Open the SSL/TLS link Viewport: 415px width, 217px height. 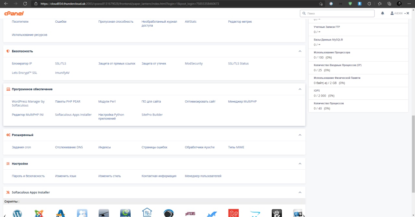click(61, 63)
